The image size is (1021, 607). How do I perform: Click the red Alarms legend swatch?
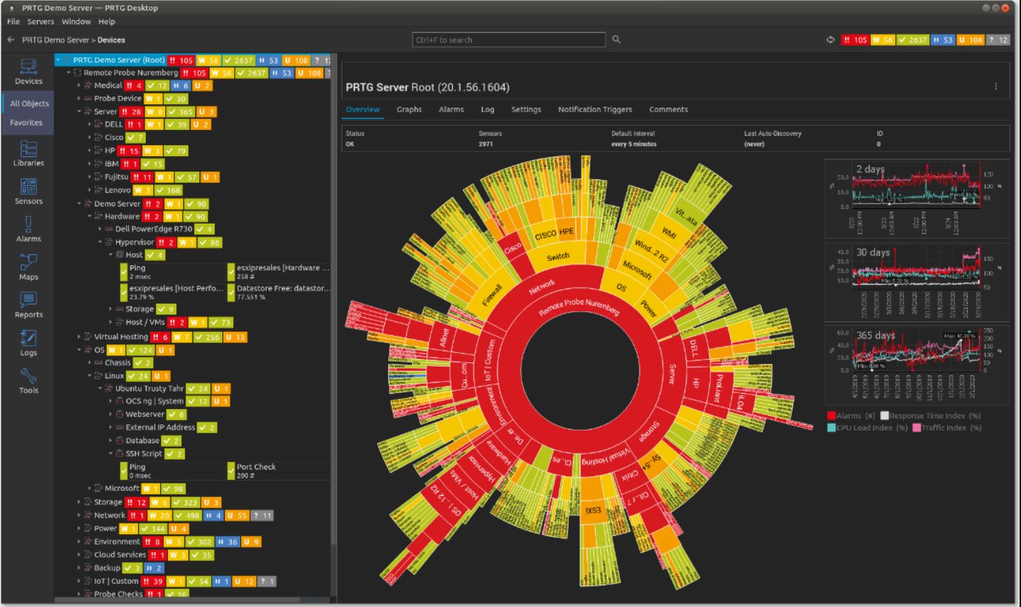point(831,416)
